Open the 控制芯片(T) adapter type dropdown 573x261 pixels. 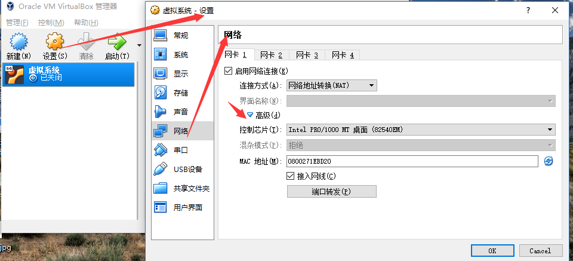click(421, 130)
